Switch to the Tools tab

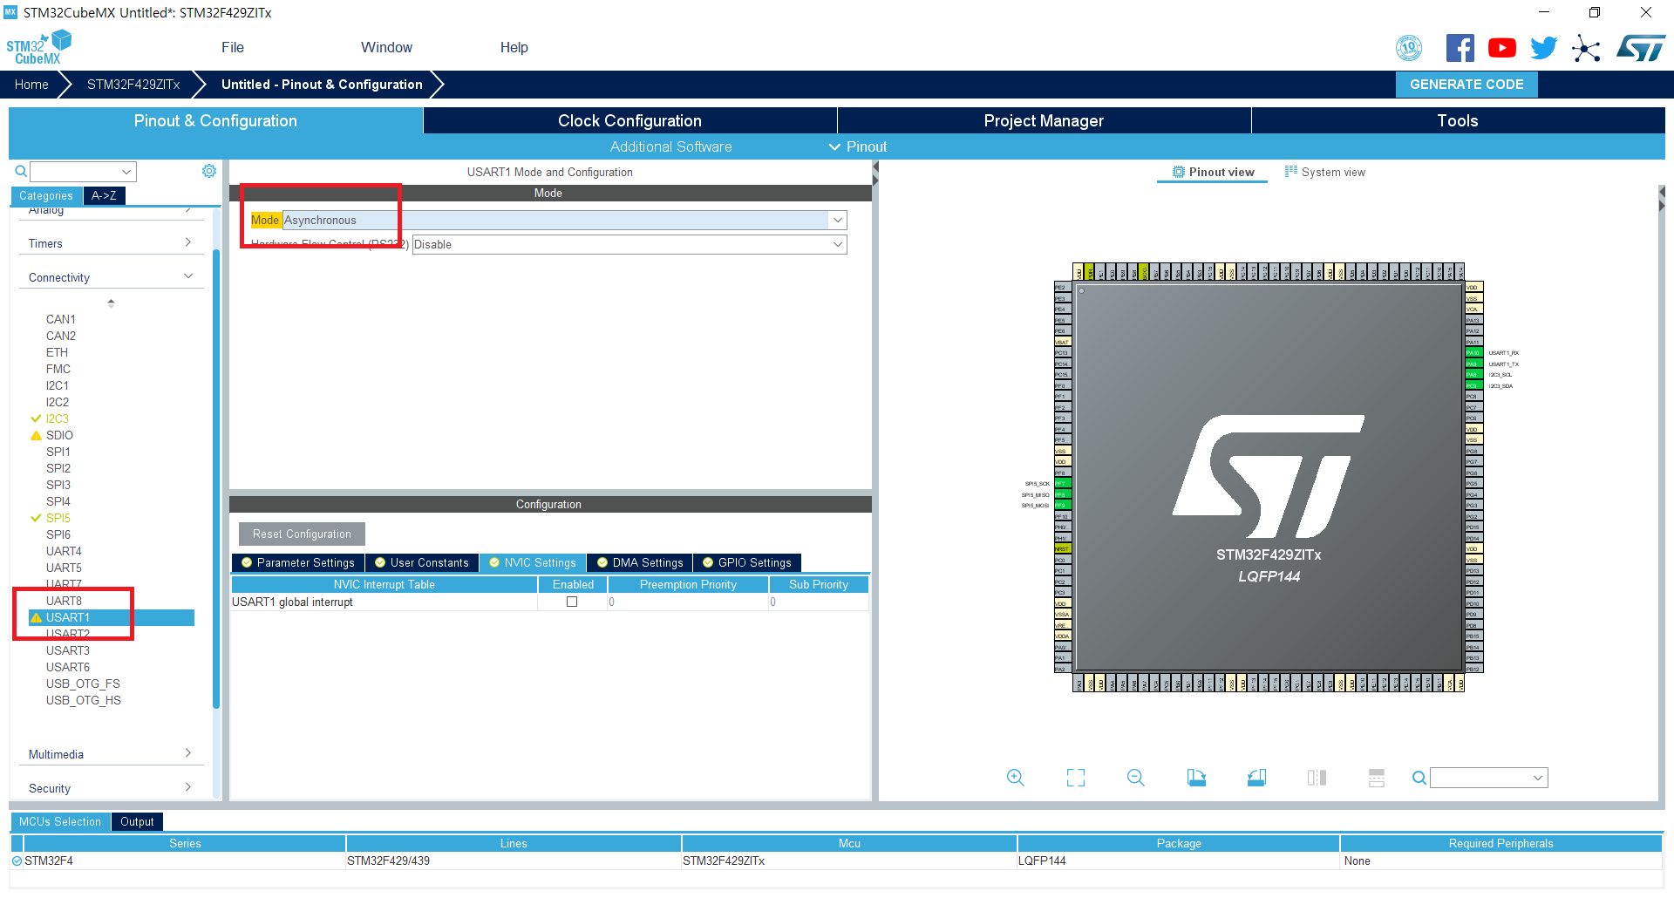[1458, 120]
